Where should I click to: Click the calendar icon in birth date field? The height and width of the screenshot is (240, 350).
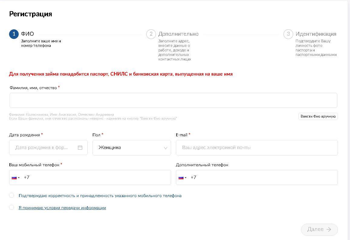pyautogui.click(x=80, y=148)
